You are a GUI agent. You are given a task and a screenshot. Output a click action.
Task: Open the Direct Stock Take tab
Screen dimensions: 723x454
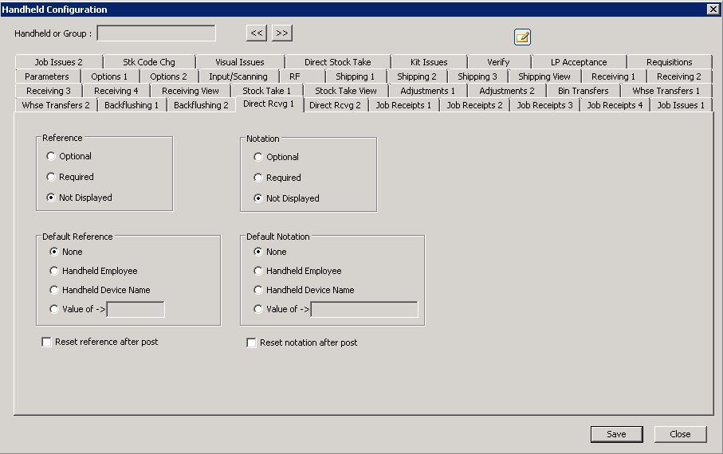coord(337,62)
